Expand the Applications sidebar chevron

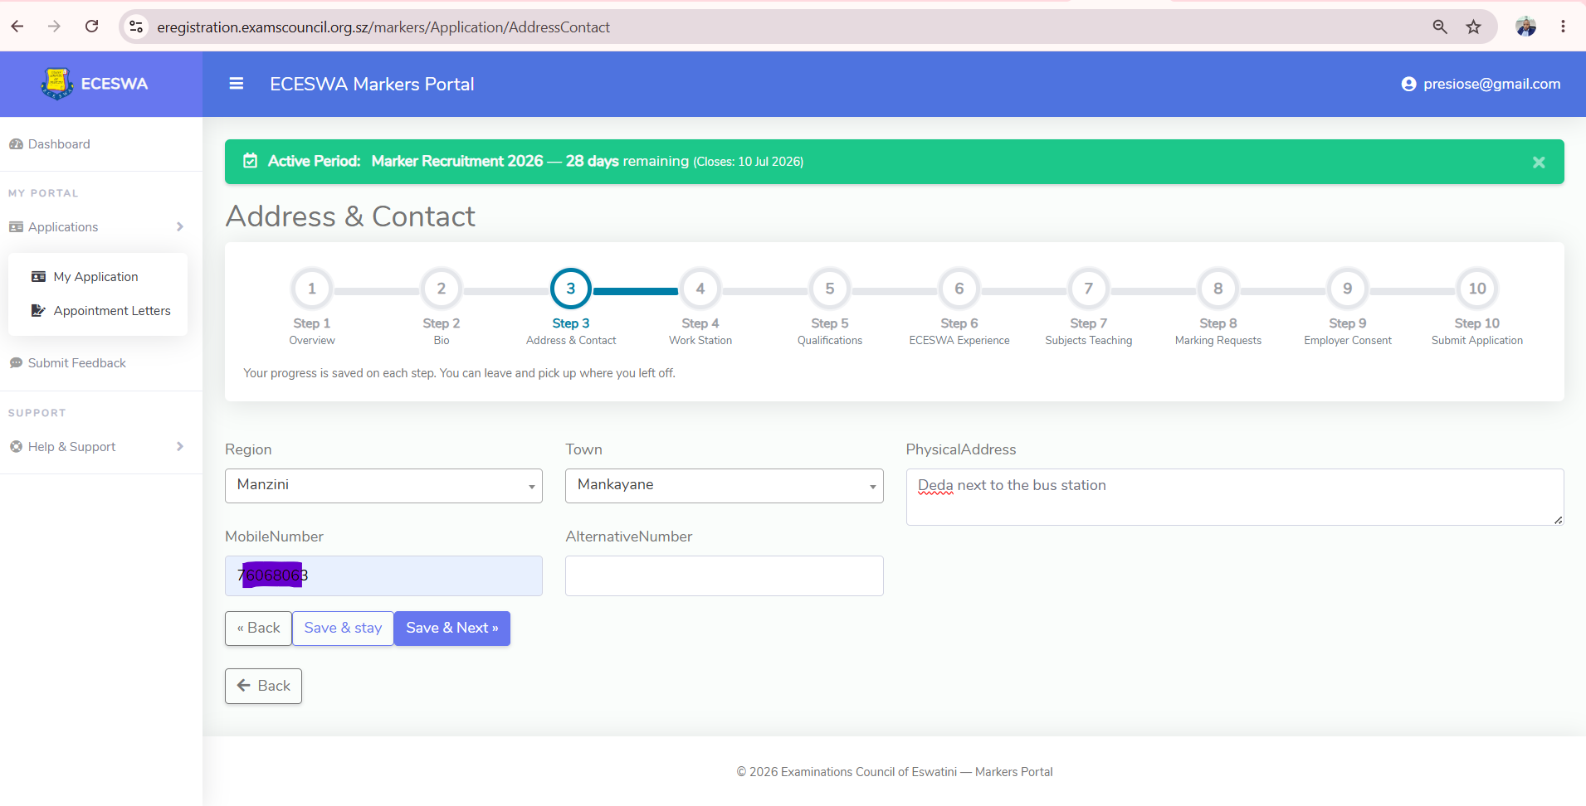180,227
